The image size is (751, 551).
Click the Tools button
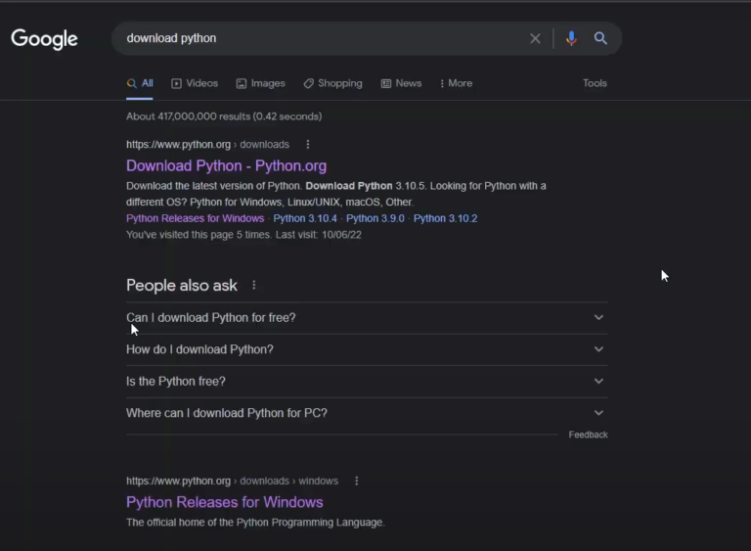[x=595, y=84]
